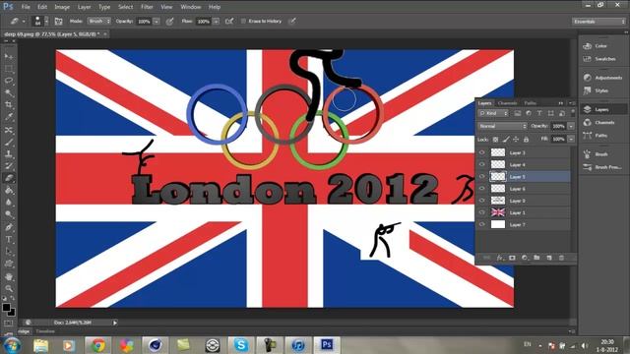Open the Brush Presets panel button
Screen dimensions: 630x354
602,167
